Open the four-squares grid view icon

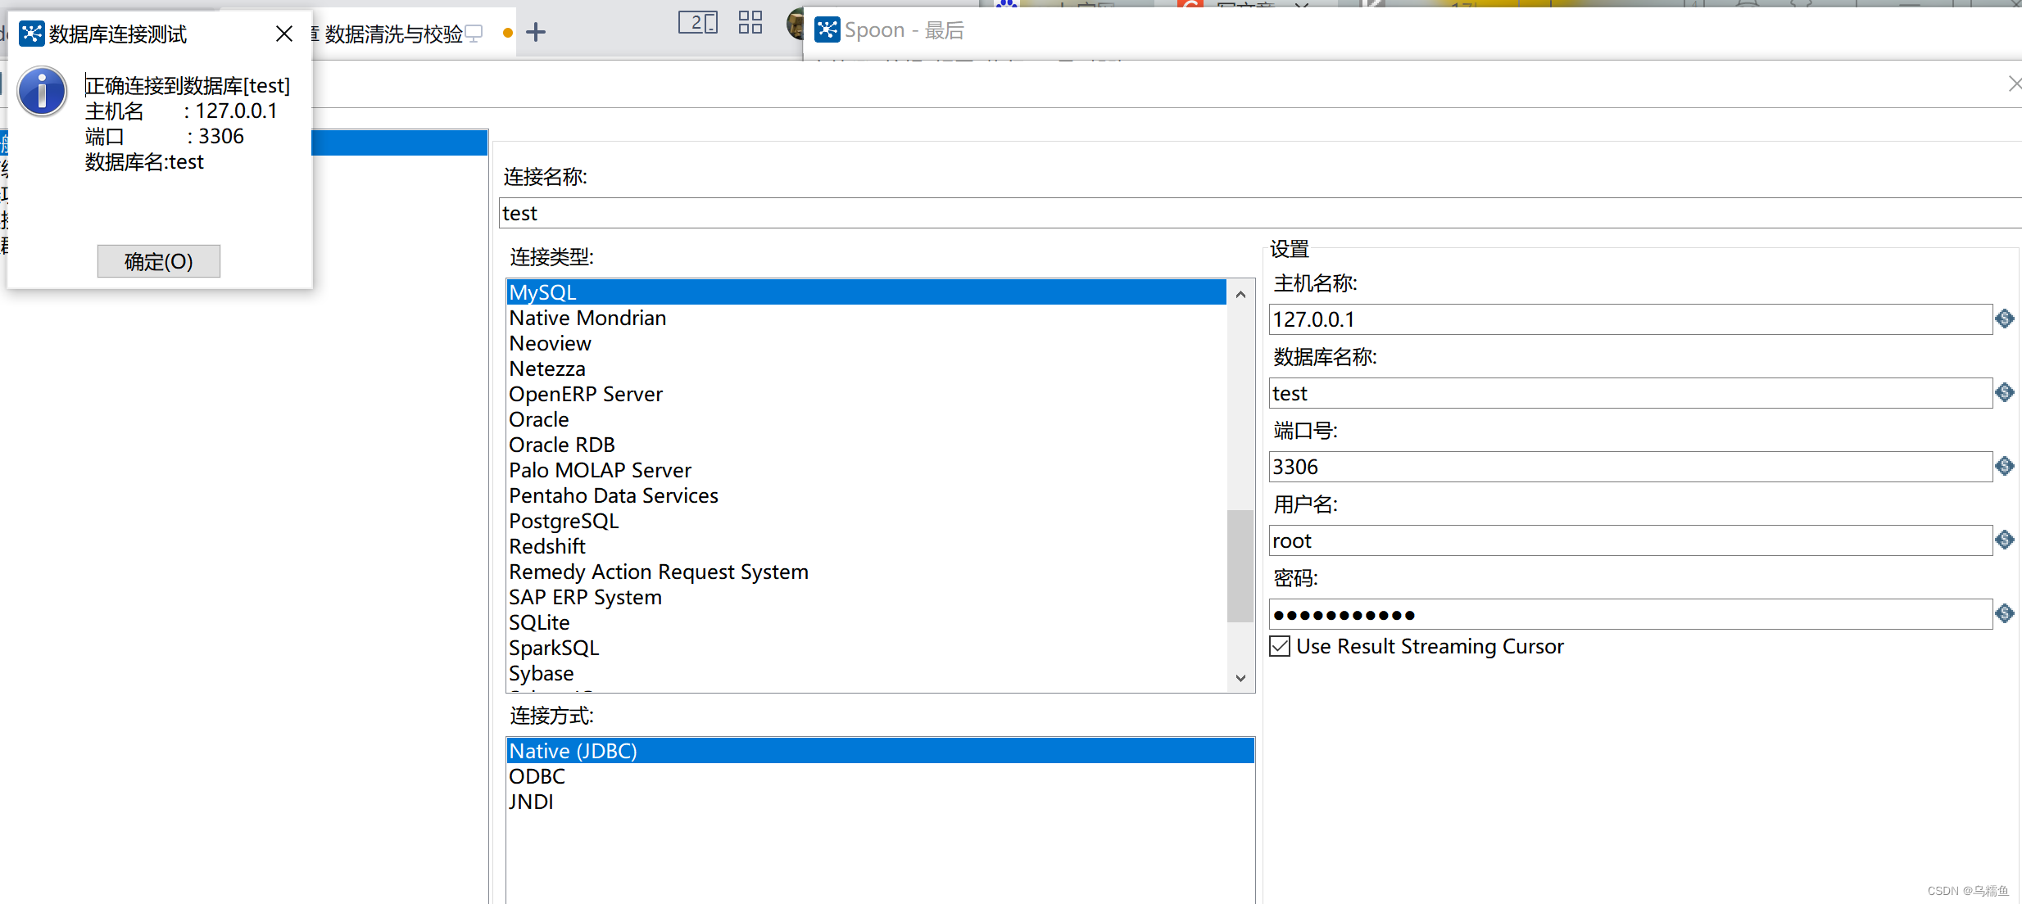click(750, 23)
